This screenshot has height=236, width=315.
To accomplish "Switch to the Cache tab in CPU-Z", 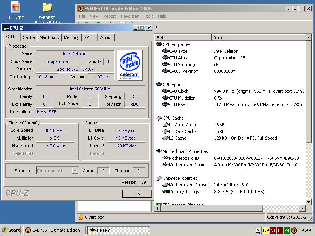I will (x=28, y=37).
